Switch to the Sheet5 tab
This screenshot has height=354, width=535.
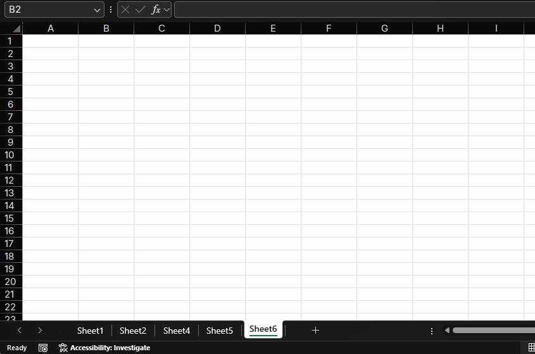[x=220, y=331]
